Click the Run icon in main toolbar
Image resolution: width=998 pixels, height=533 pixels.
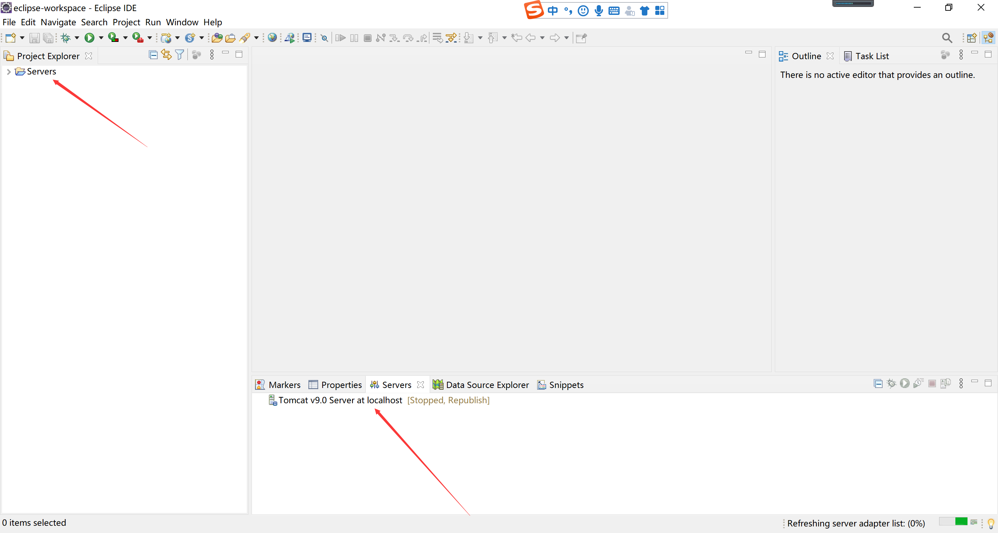tap(89, 37)
